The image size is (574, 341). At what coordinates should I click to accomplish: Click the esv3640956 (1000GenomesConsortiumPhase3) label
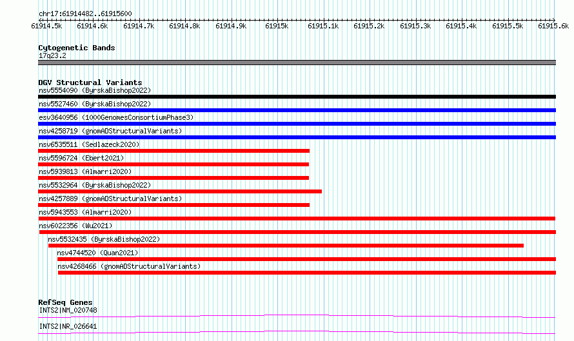(x=116, y=117)
